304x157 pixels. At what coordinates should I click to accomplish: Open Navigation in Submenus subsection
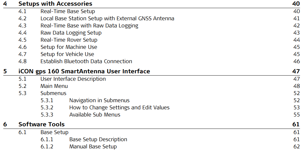point(99,100)
